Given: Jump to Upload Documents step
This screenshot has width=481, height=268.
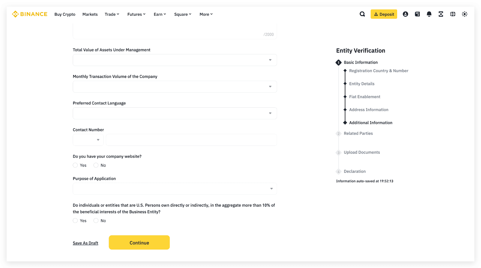Looking at the screenshot, I should coord(362,152).
